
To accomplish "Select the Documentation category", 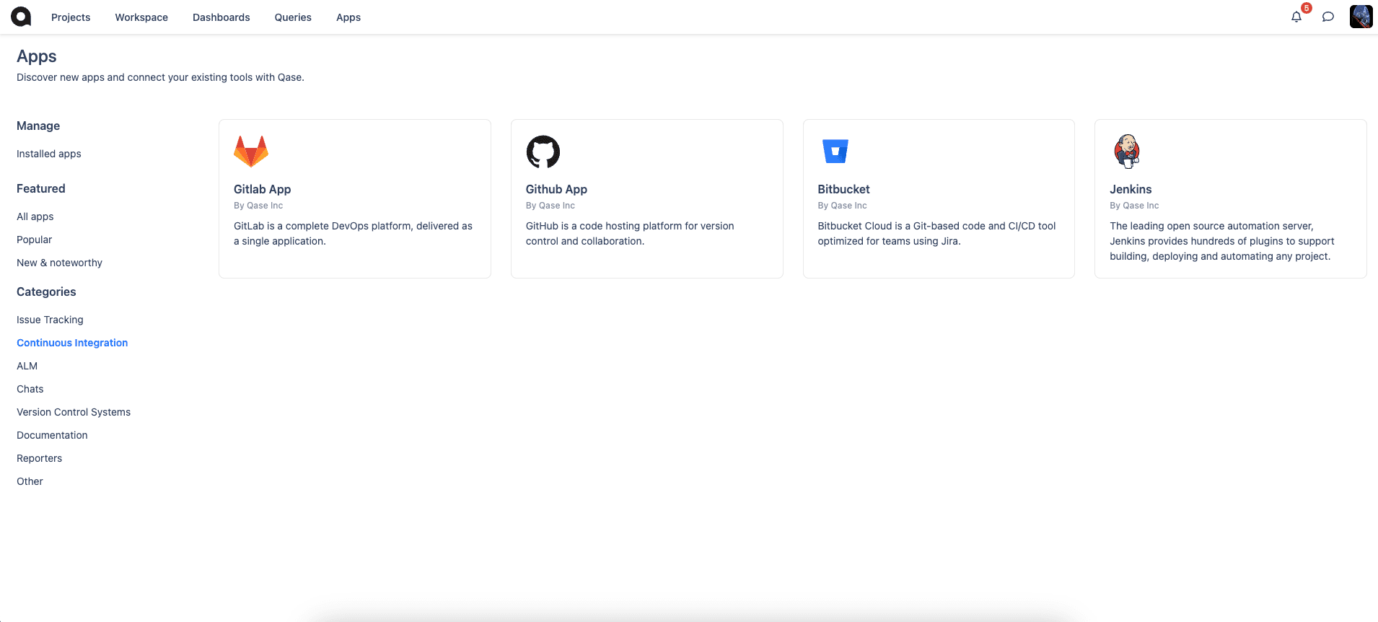I will (x=52, y=435).
